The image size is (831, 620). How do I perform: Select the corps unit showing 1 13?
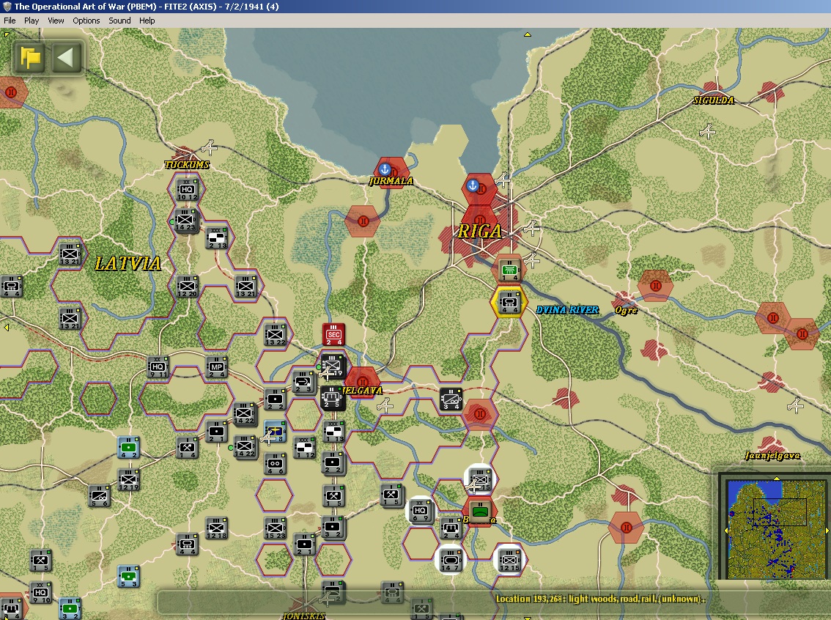coord(334,432)
